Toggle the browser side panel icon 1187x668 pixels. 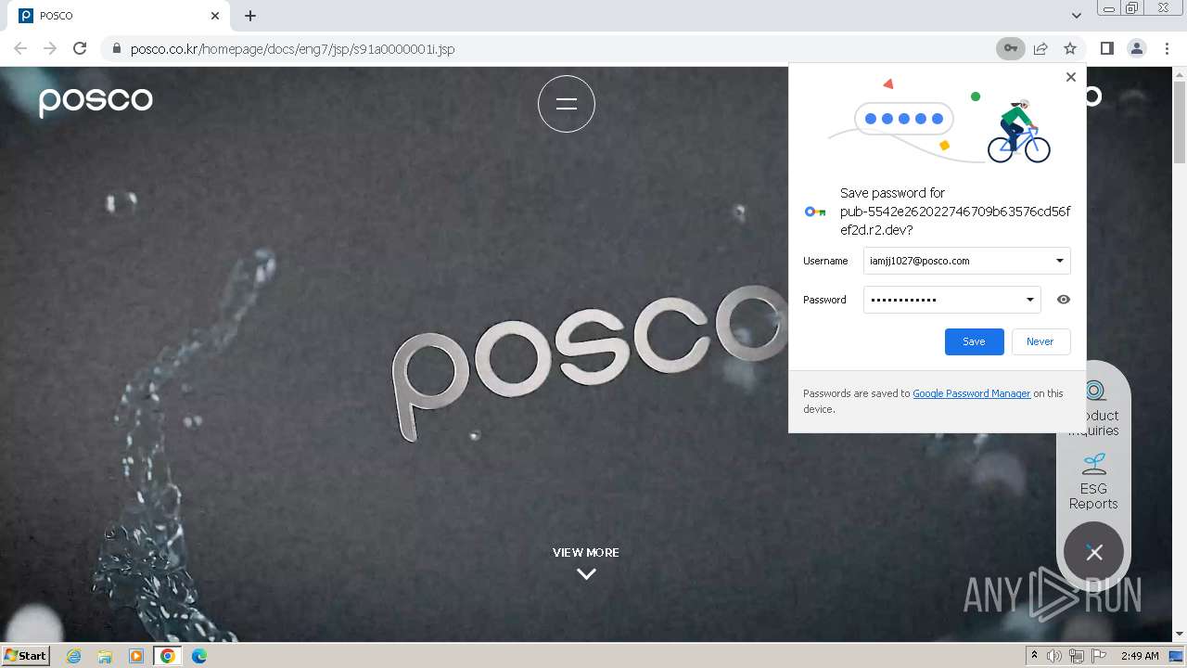pyautogui.click(x=1106, y=48)
